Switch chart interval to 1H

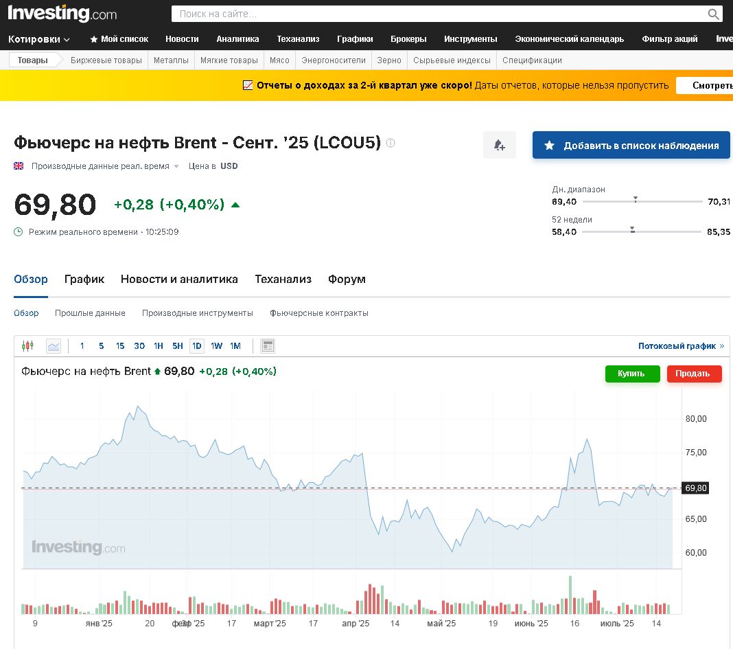coord(159,345)
